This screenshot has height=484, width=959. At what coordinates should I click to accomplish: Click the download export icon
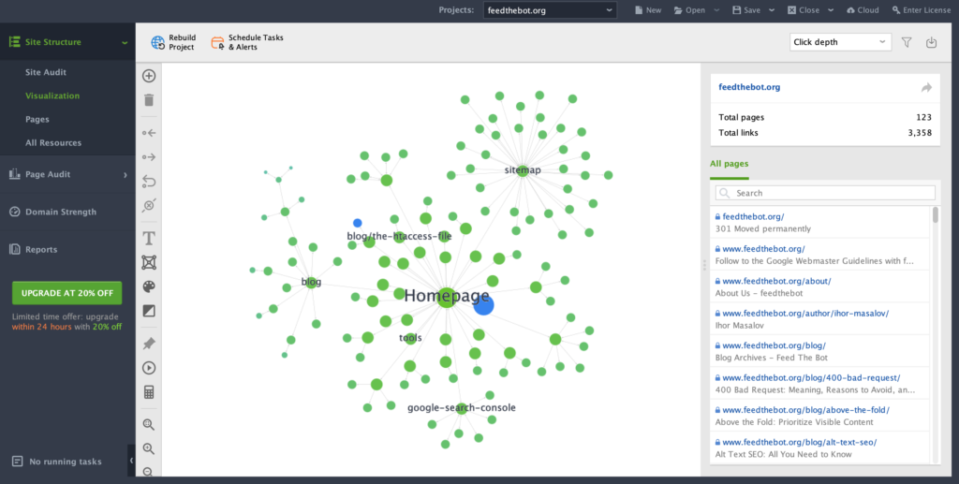[x=931, y=42]
